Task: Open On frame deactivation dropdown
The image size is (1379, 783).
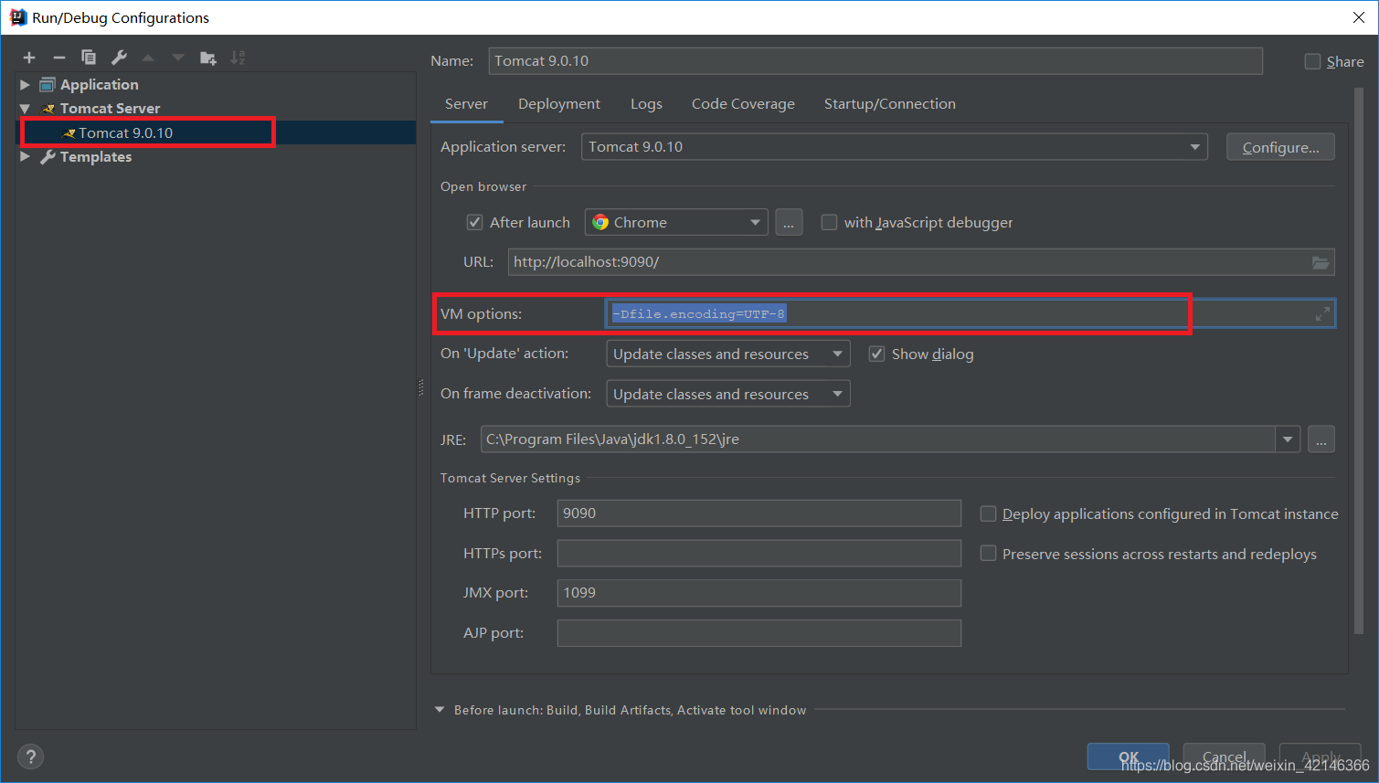Action: tap(728, 394)
